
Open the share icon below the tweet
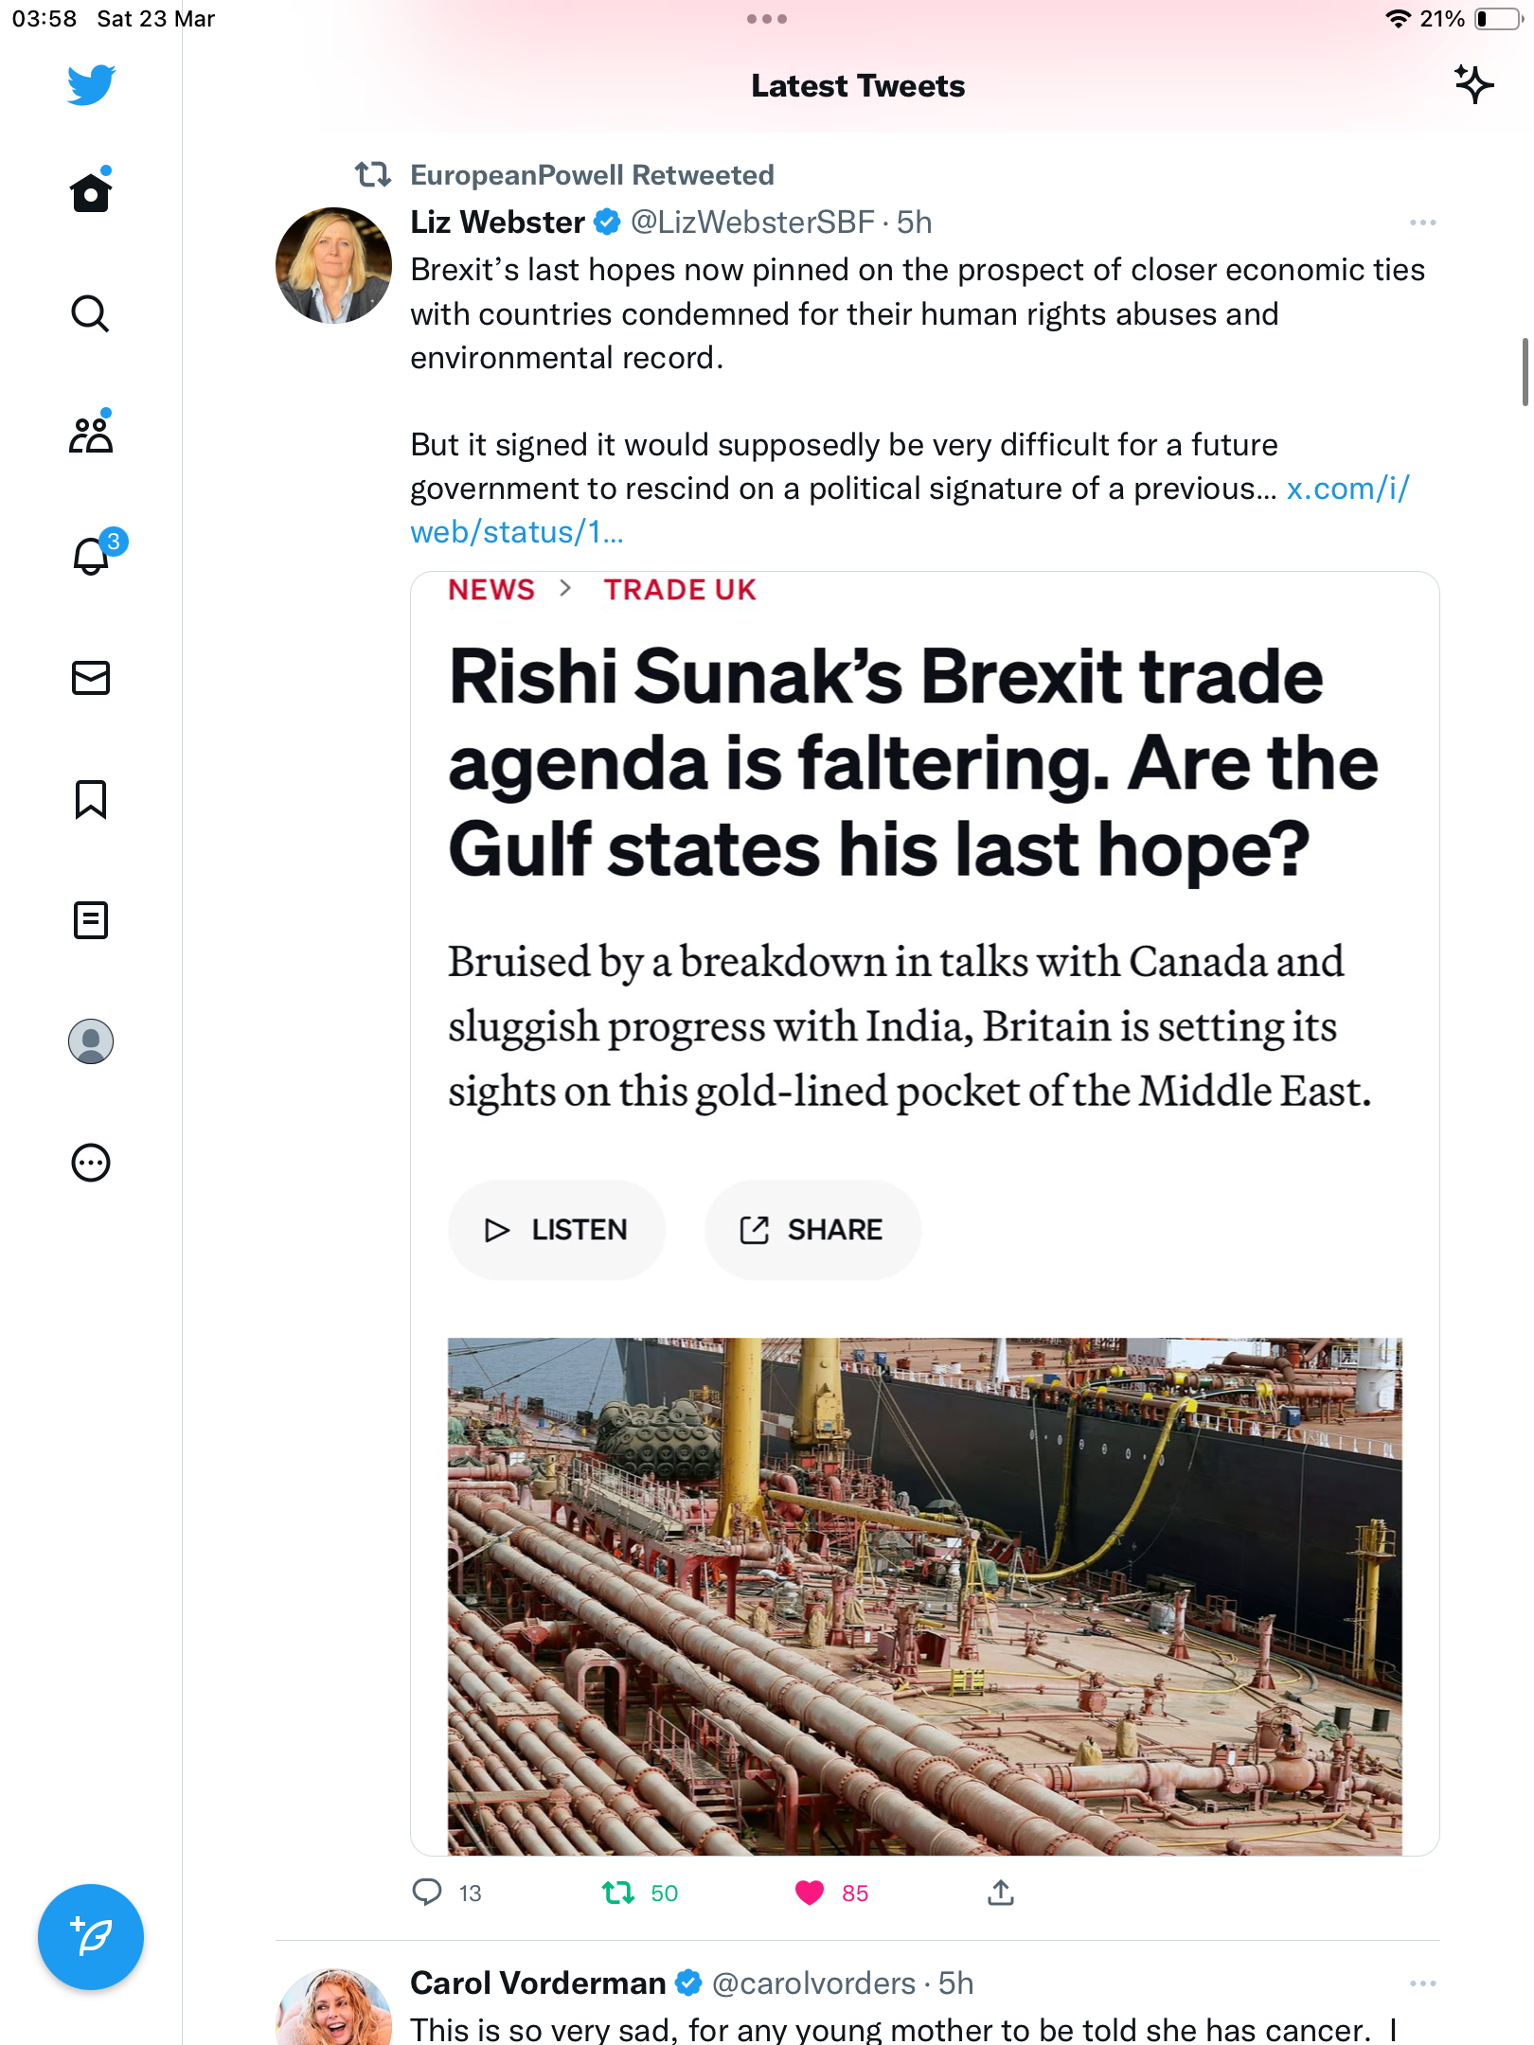point(1001,1893)
